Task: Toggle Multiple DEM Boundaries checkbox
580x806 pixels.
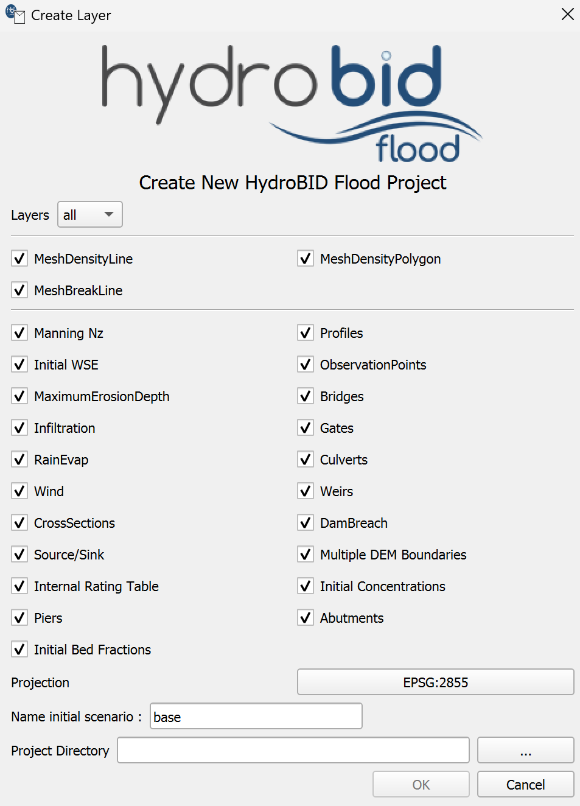Action: 306,555
